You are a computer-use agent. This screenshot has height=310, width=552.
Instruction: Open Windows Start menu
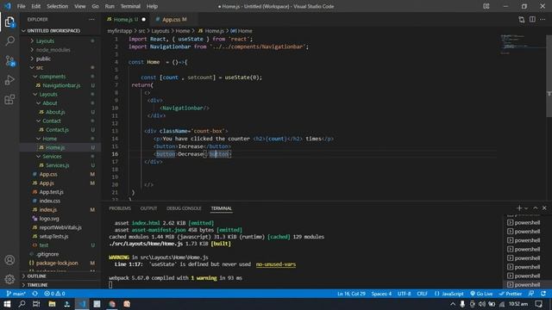[x=7, y=304]
